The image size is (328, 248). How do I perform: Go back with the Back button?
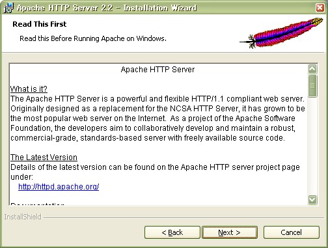[x=172, y=232]
